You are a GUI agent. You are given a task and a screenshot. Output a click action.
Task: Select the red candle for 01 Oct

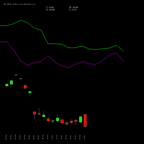tap(35, 113)
